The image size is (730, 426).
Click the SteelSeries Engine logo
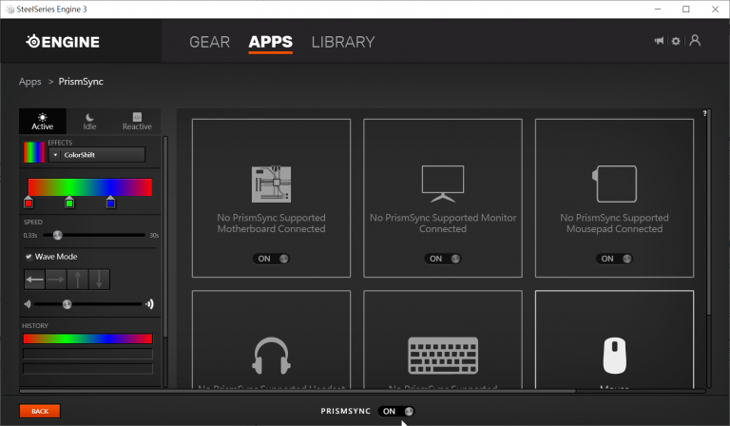point(63,42)
